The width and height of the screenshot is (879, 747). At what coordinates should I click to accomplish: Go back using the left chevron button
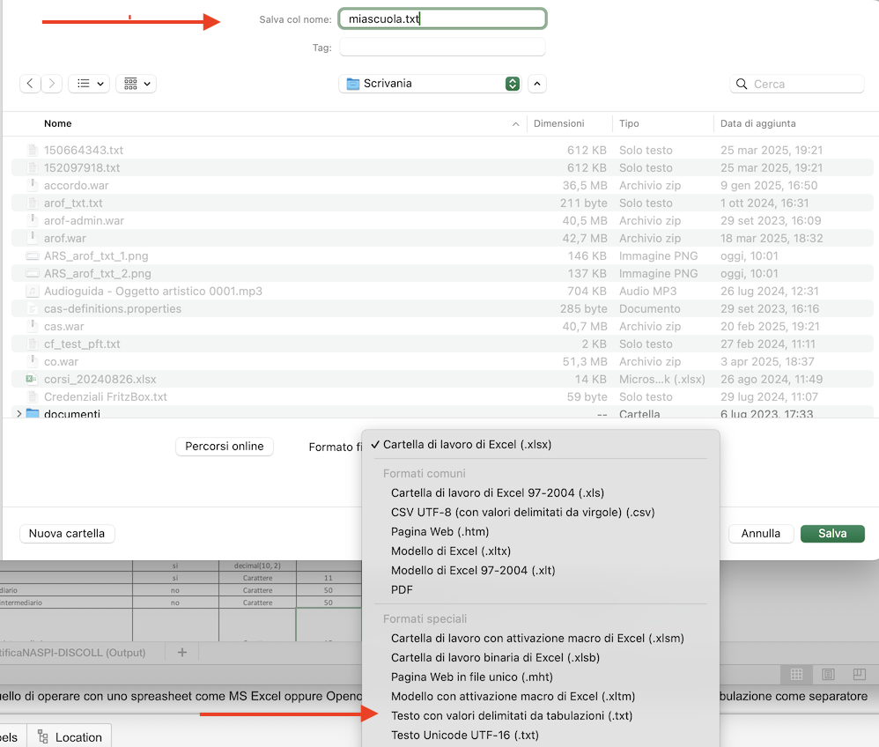point(31,84)
